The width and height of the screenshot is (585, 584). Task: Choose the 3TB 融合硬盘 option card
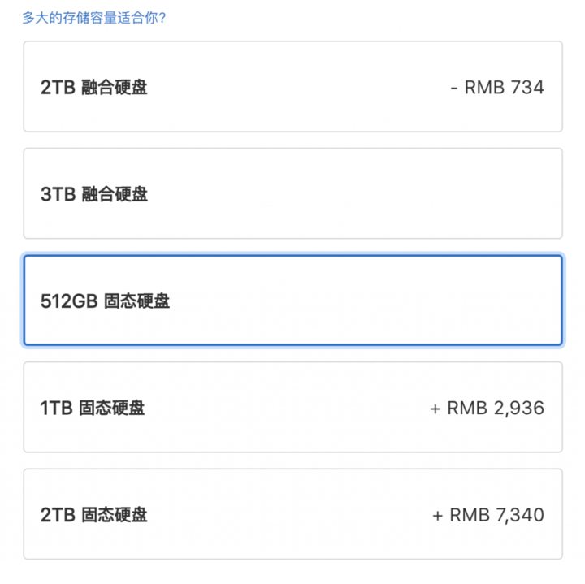click(x=292, y=194)
